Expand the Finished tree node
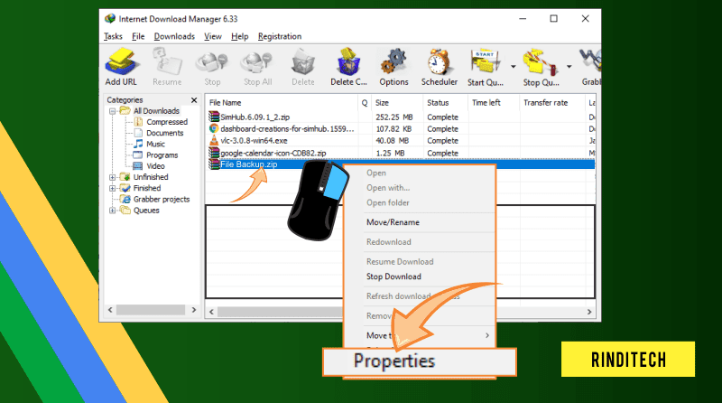The height and width of the screenshot is (403, 722). 112,188
